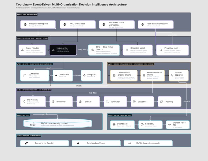
Task: Click the share icon in MCP client node
Action: click(24, 102)
